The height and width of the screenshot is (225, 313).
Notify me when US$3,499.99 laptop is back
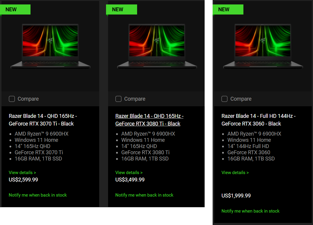144,195
